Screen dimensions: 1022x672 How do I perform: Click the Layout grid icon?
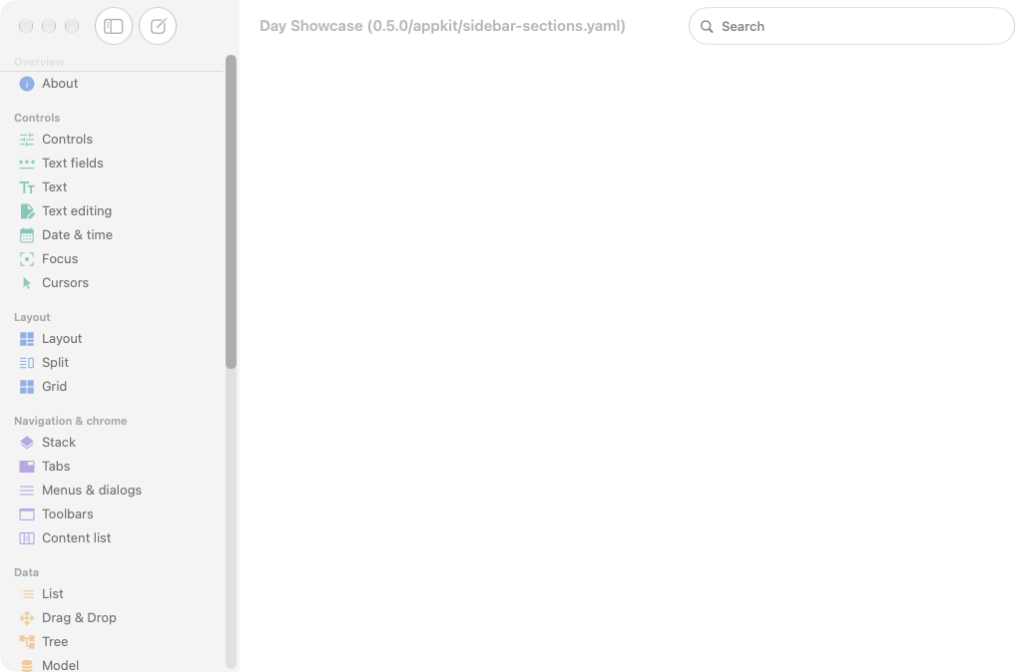[x=27, y=339]
